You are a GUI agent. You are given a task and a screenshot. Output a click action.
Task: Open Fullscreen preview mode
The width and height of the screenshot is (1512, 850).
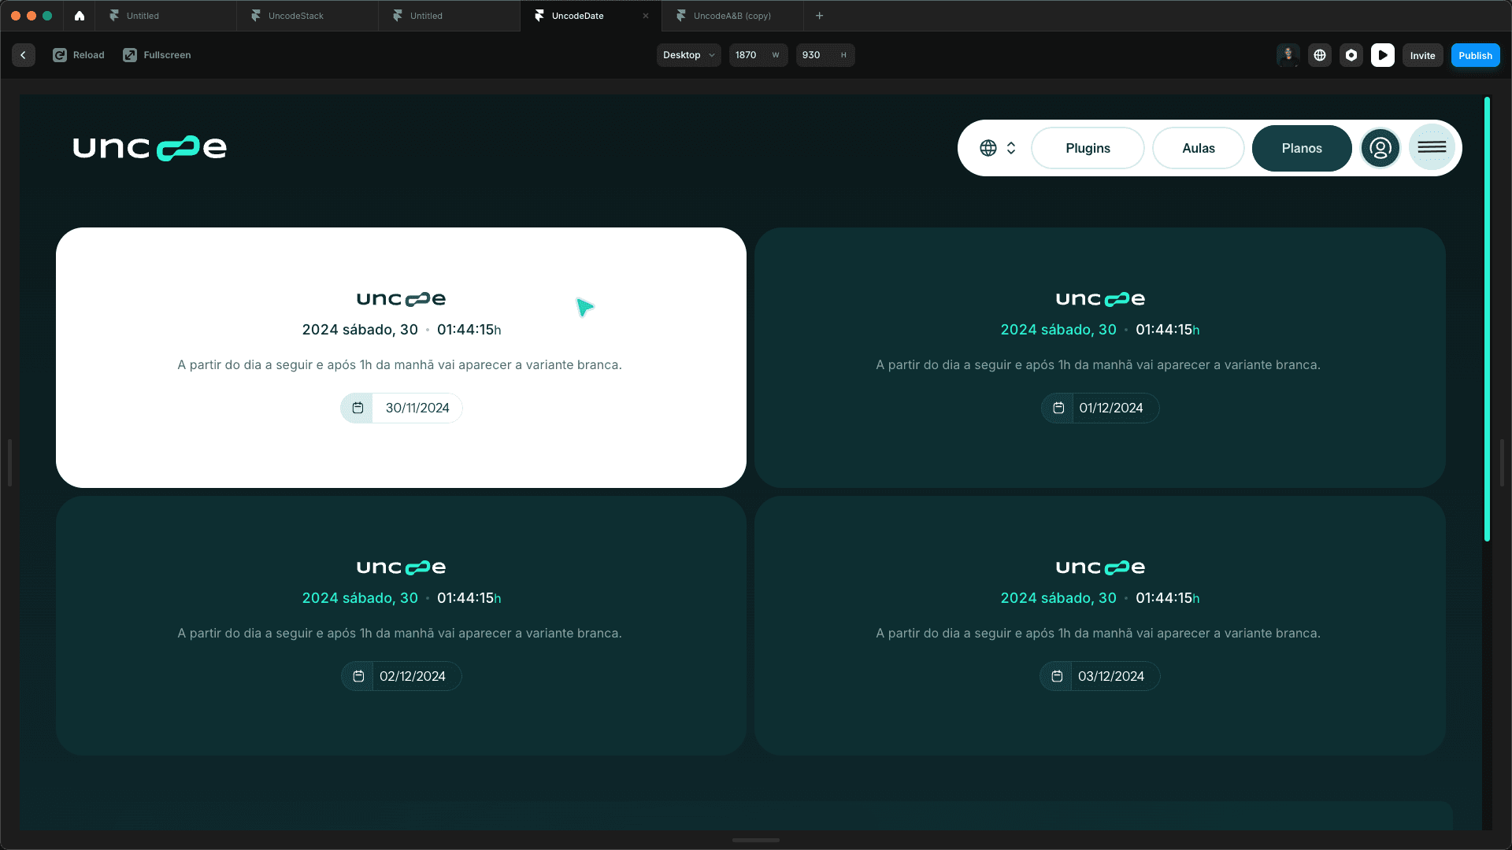click(157, 55)
